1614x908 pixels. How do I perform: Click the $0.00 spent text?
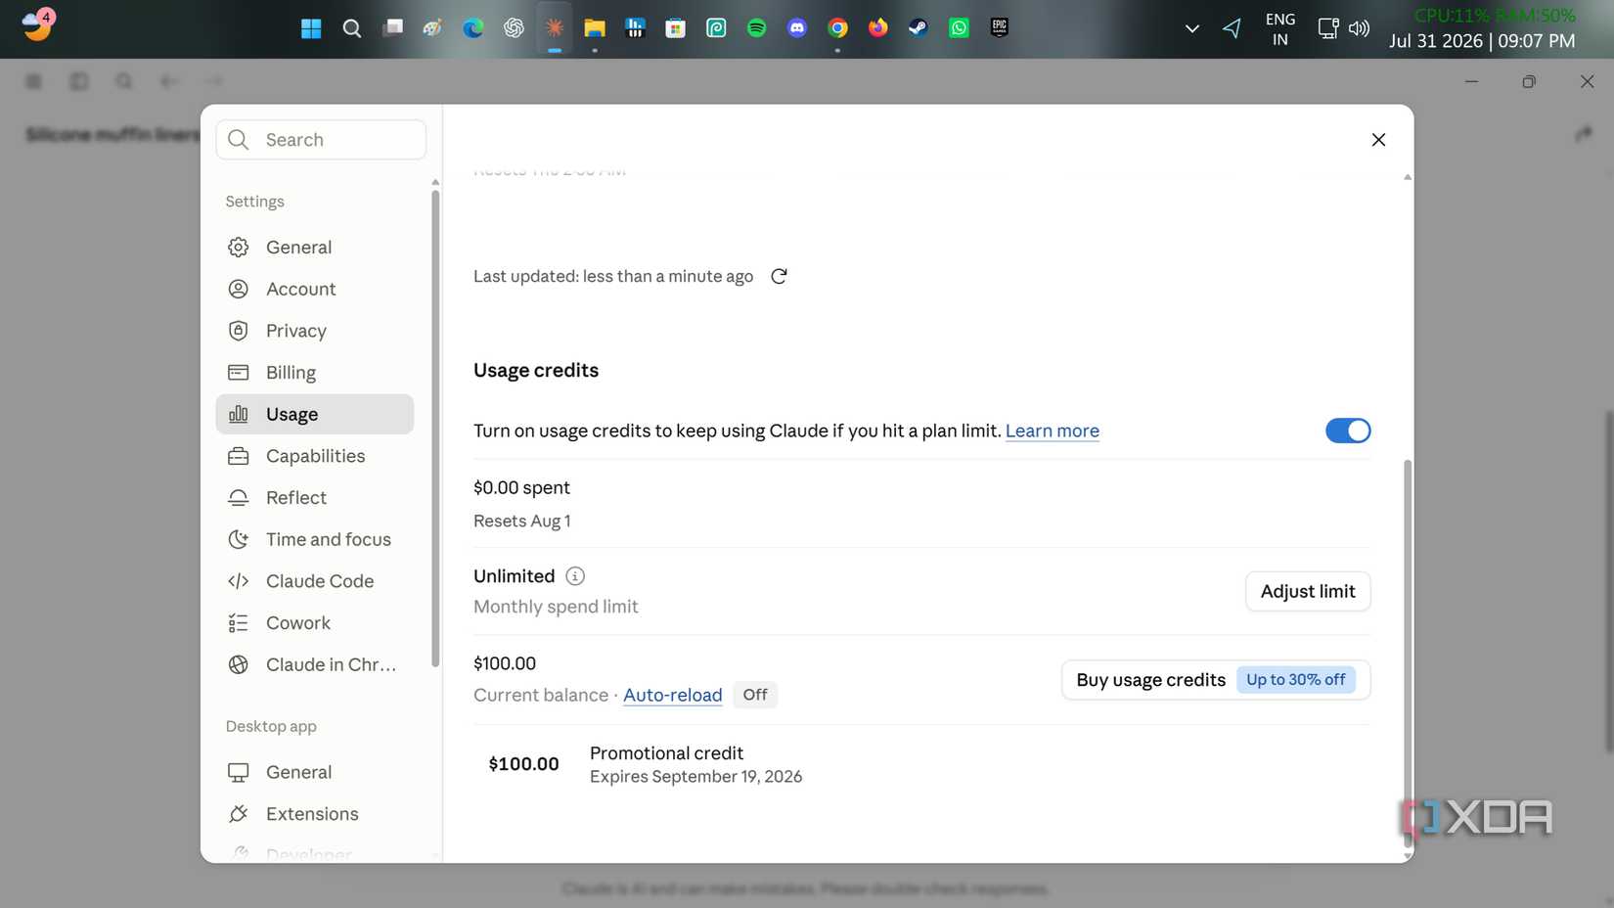[521, 487]
